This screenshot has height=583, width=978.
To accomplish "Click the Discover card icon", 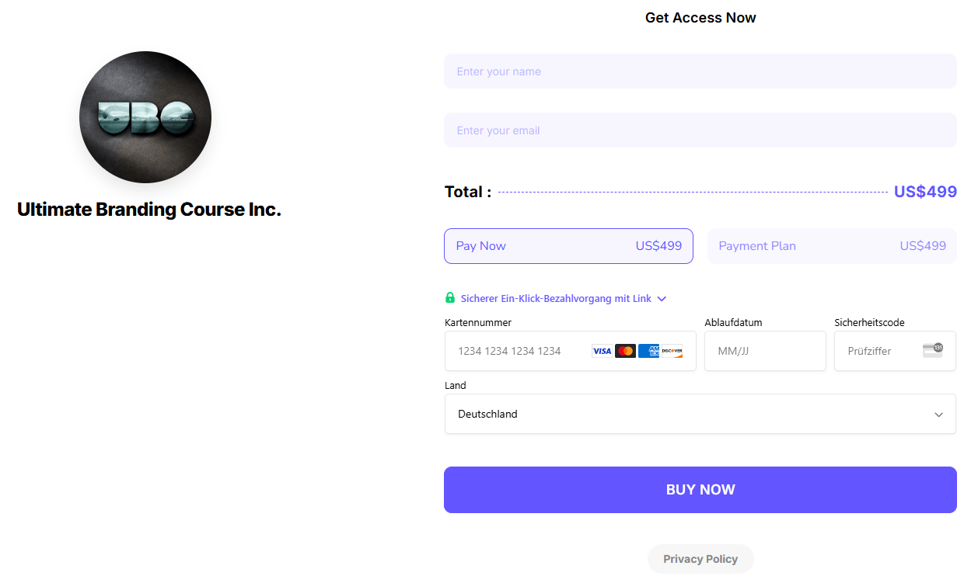I will pyautogui.click(x=672, y=351).
